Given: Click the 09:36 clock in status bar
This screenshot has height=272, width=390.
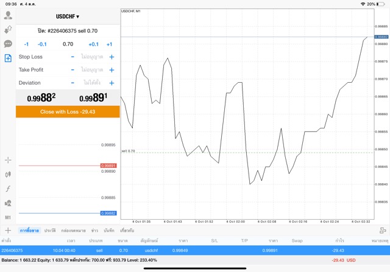Looking at the screenshot, I should pyautogui.click(x=11, y=4).
